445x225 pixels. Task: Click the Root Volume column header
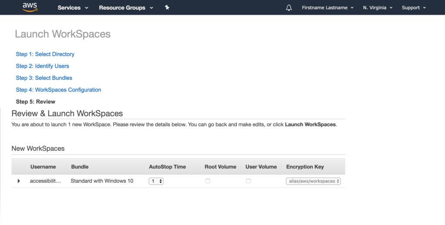point(220,167)
